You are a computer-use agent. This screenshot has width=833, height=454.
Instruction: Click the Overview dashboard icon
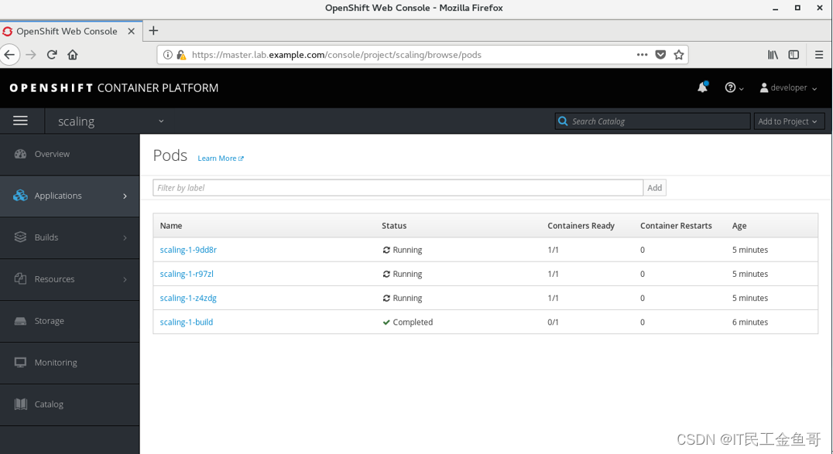click(20, 154)
